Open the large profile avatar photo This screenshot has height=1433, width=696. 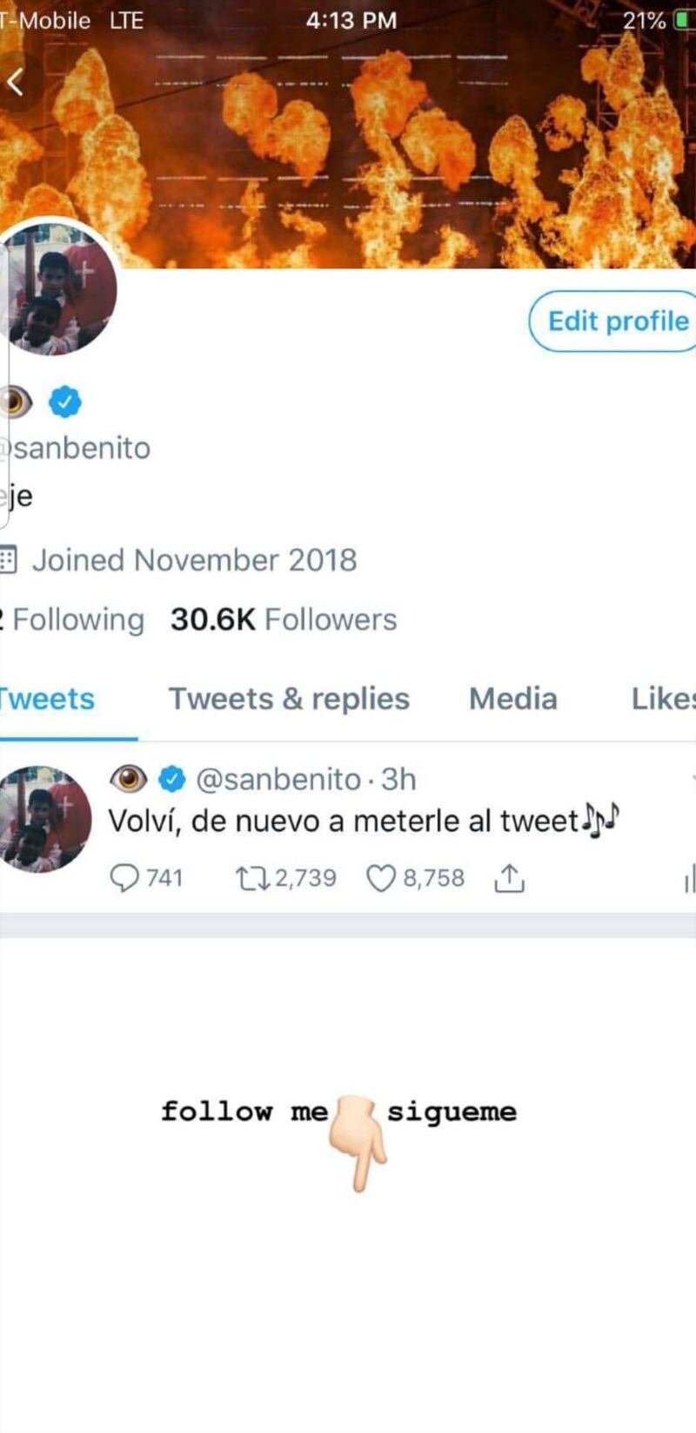59,289
